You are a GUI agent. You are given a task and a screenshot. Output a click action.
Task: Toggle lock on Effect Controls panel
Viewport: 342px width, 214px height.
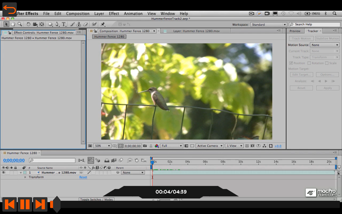[x=10, y=33]
